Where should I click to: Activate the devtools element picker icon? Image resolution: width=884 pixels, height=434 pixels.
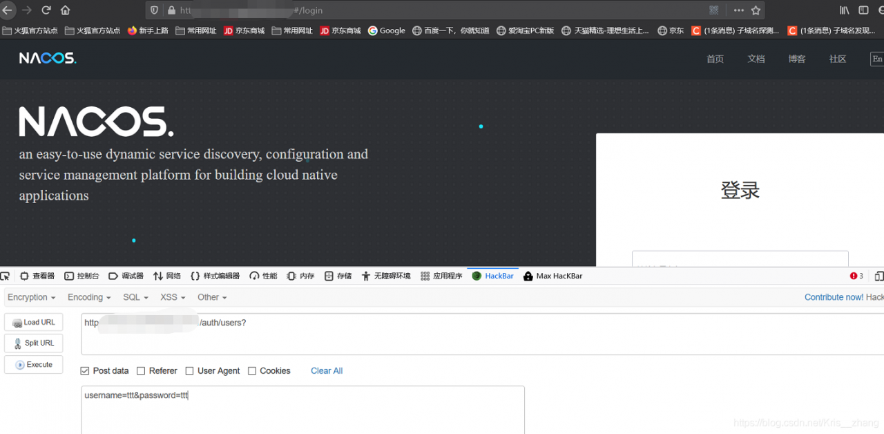tap(6, 276)
